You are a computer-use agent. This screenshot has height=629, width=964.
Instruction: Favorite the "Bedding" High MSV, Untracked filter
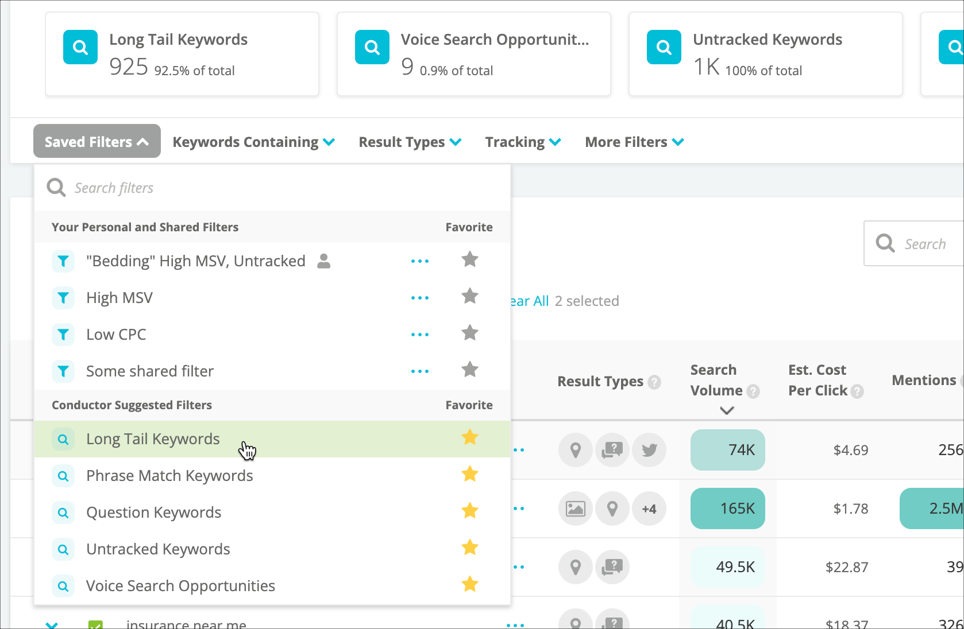[x=470, y=259]
